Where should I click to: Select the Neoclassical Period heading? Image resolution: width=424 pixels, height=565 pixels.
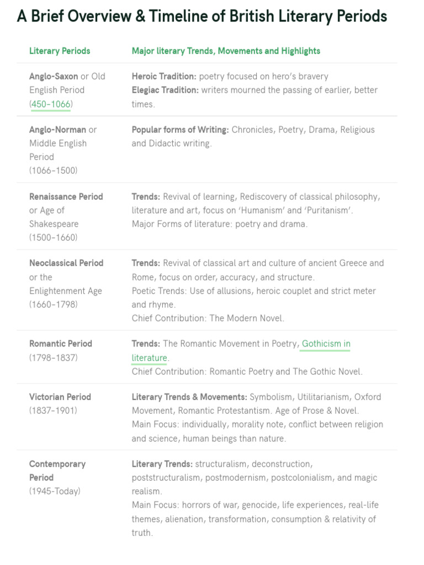(x=66, y=263)
